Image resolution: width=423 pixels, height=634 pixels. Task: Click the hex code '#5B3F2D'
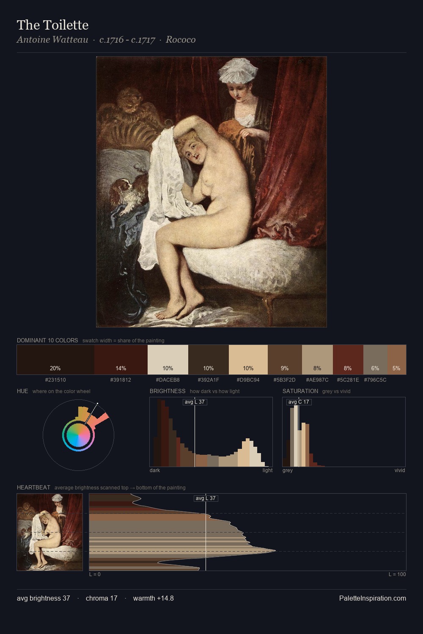point(285,380)
